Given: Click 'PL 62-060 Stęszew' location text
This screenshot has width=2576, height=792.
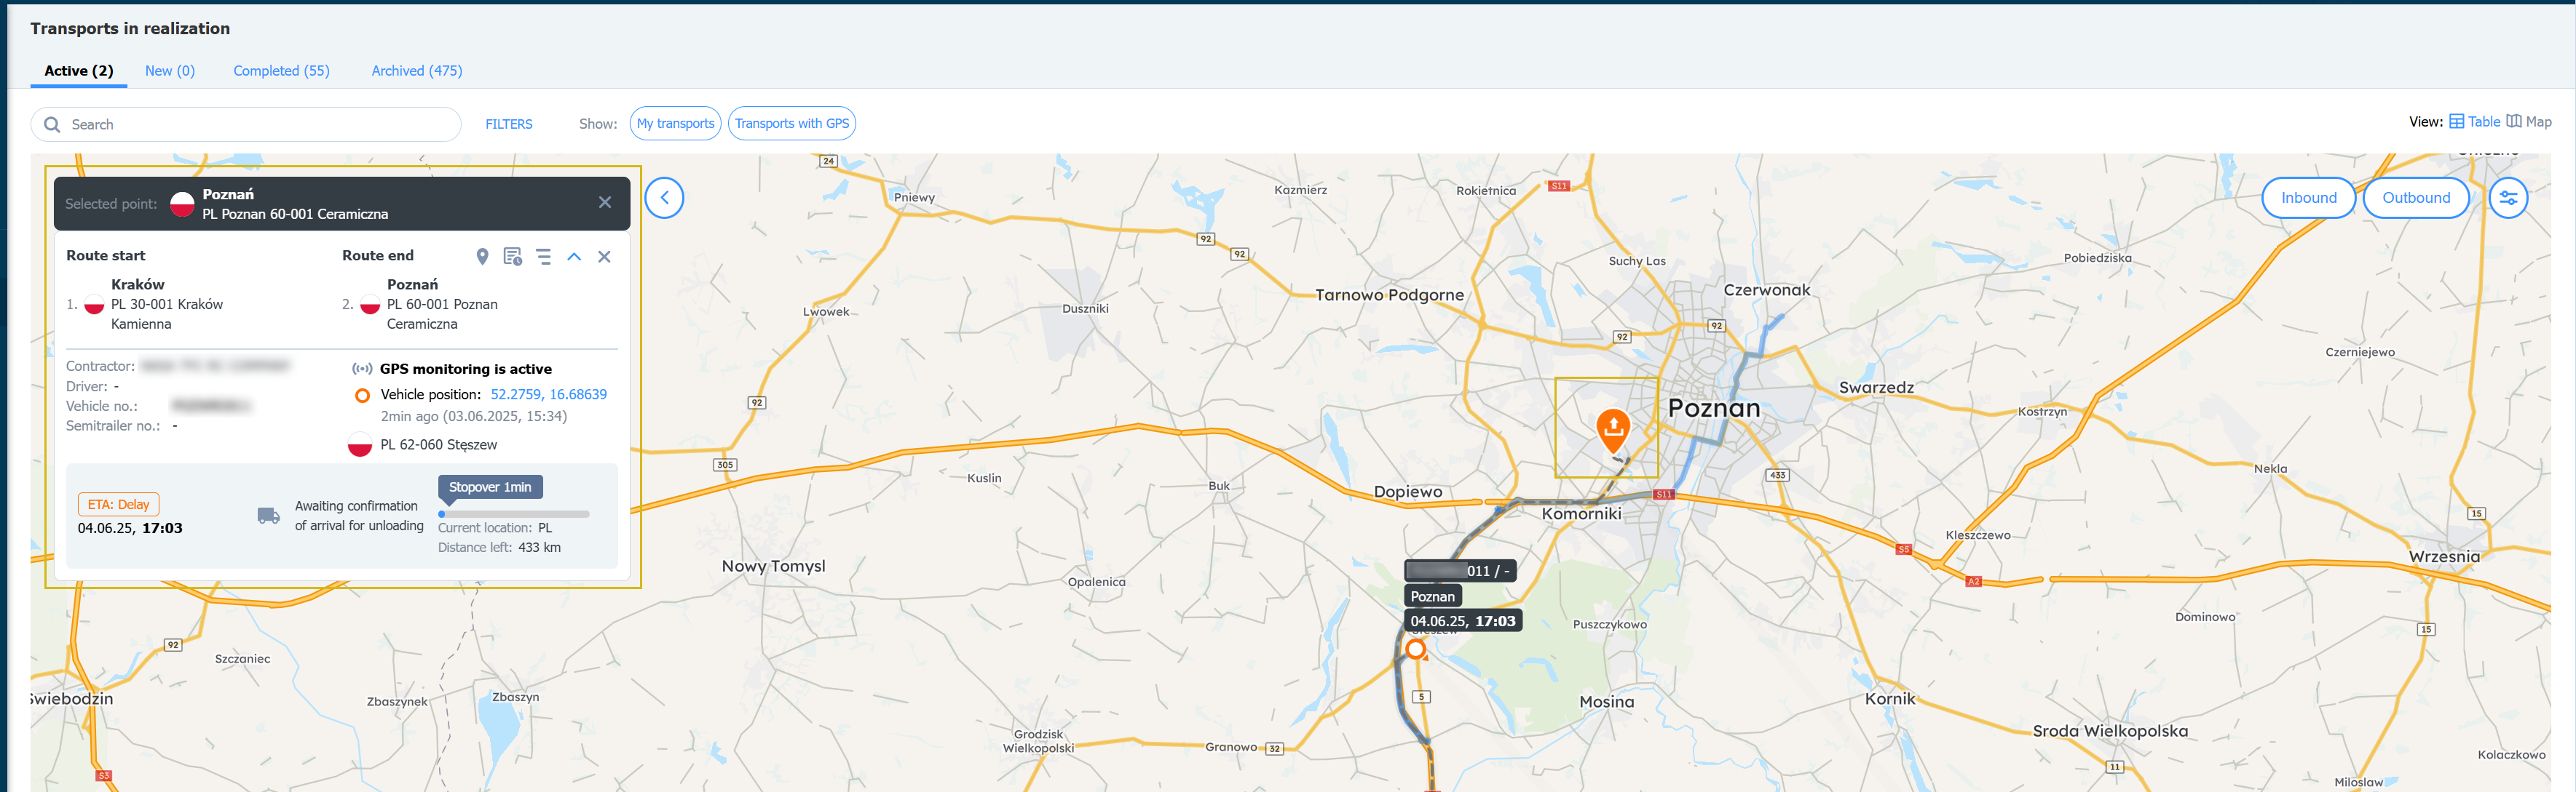Looking at the screenshot, I should [438, 444].
